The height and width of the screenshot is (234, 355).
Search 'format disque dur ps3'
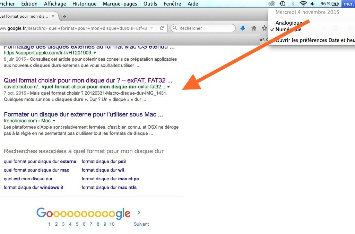(x=104, y=161)
